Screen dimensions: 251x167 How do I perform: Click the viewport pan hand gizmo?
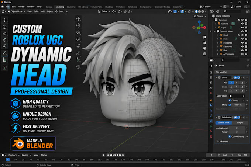pos(204,43)
